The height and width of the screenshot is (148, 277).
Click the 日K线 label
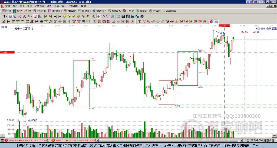[4, 27]
